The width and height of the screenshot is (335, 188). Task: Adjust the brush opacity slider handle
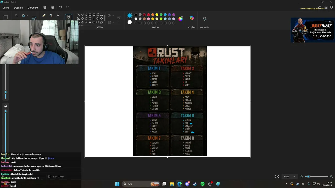[5, 111]
